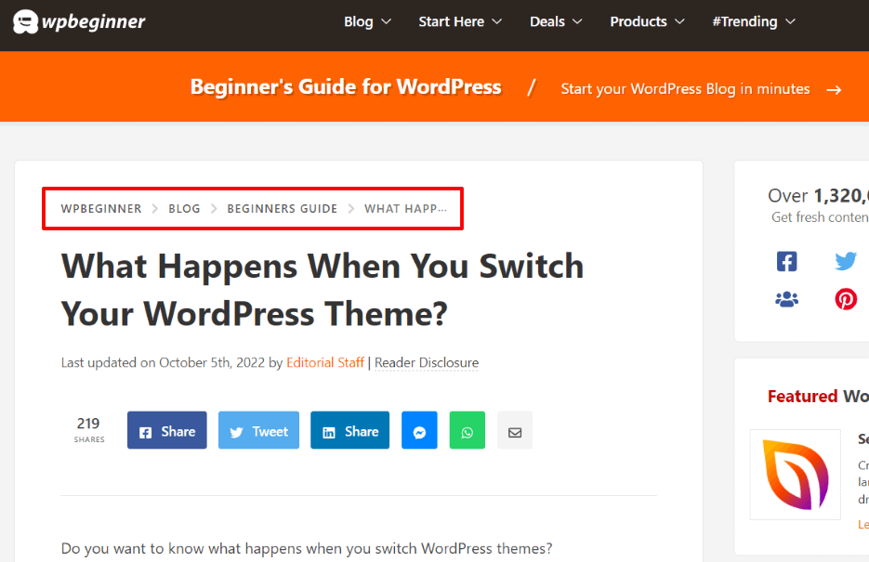Click the SeedProd logo thumbnail in the sidebar
The image size is (869, 562).
point(796,474)
